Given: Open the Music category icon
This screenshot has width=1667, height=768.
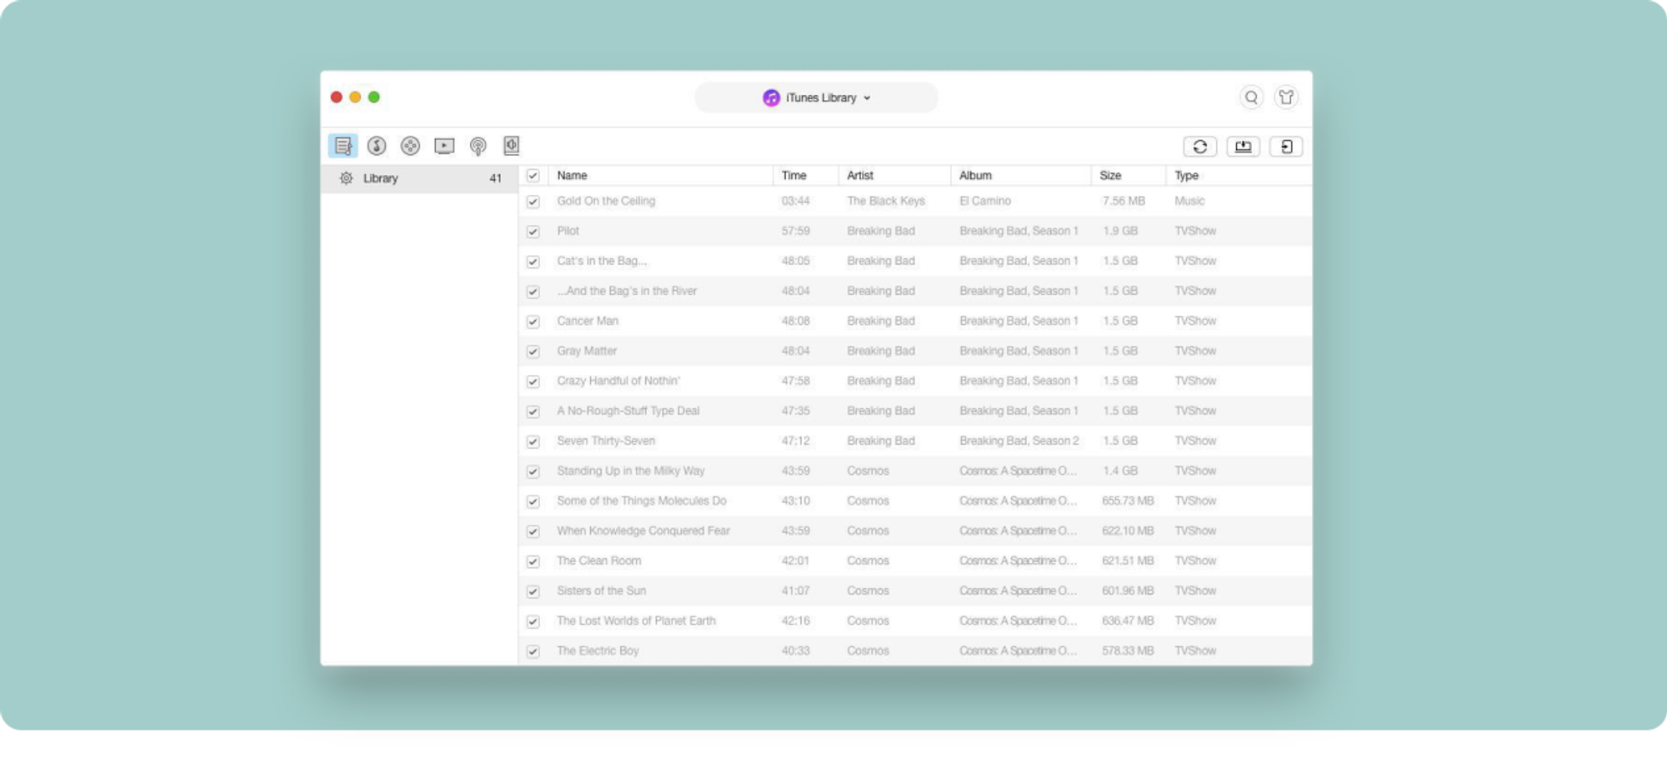Looking at the screenshot, I should [377, 147].
